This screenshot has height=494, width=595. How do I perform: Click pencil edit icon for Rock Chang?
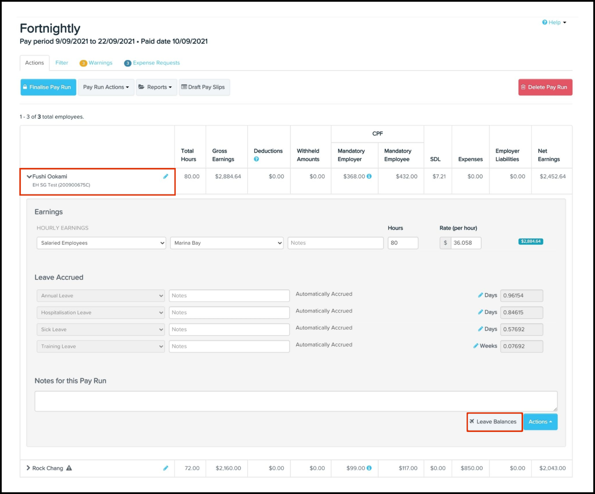coord(166,468)
